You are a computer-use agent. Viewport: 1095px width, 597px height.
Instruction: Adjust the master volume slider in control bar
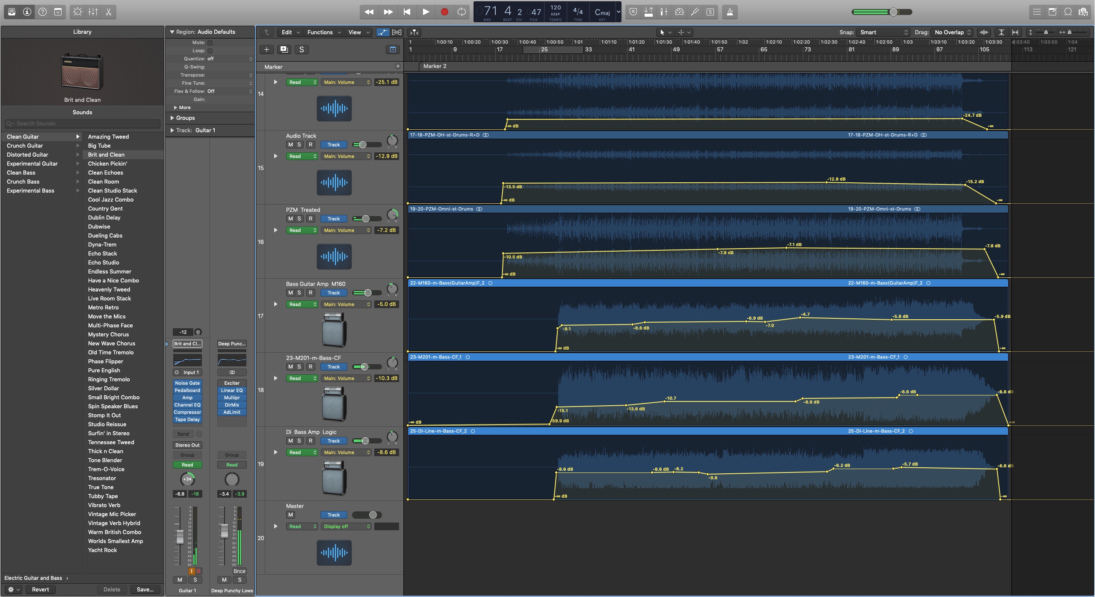[x=894, y=12]
